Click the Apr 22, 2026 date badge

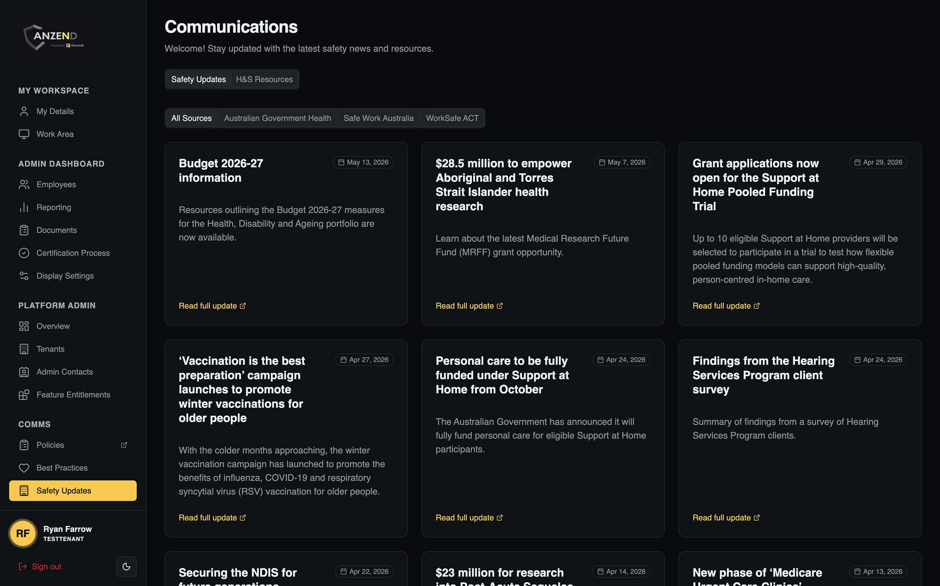click(x=364, y=572)
